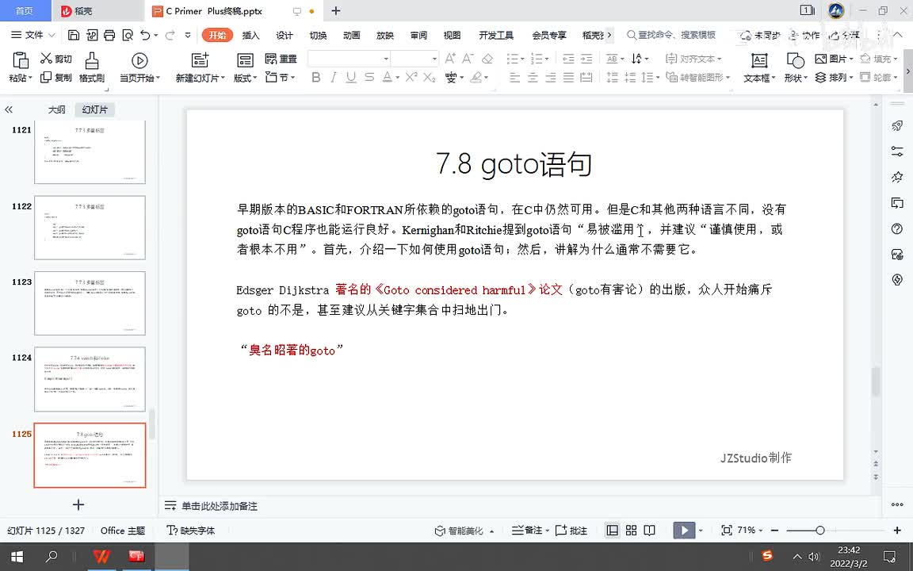Viewport: 913px width, 571px height.
Task: Open the Review (审阅) ribbon tab
Action: click(x=418, y=35)
